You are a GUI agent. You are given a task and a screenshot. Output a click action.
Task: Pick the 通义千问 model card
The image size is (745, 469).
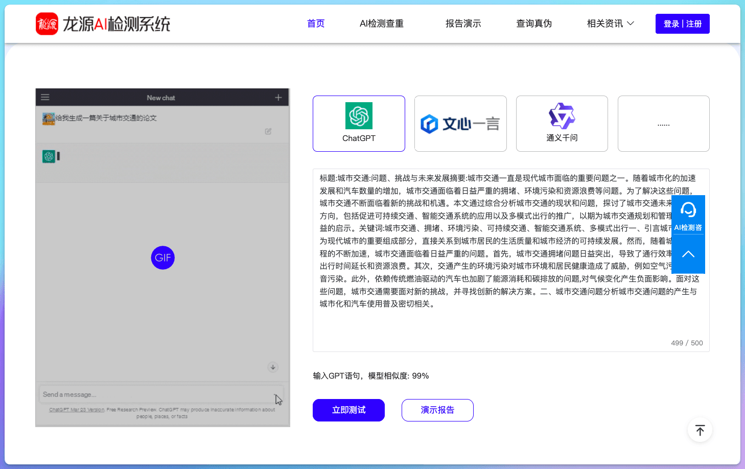coord(562,124)
